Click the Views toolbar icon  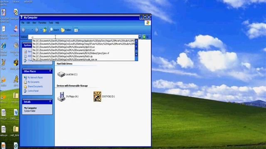(76, 30)
